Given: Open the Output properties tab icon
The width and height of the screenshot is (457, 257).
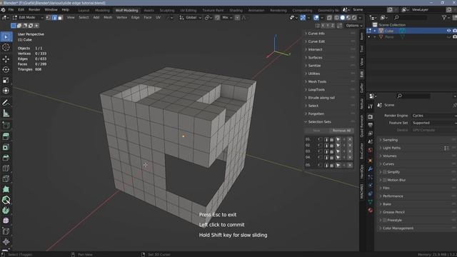Looking at the screenshot, I should coord(370,125).
